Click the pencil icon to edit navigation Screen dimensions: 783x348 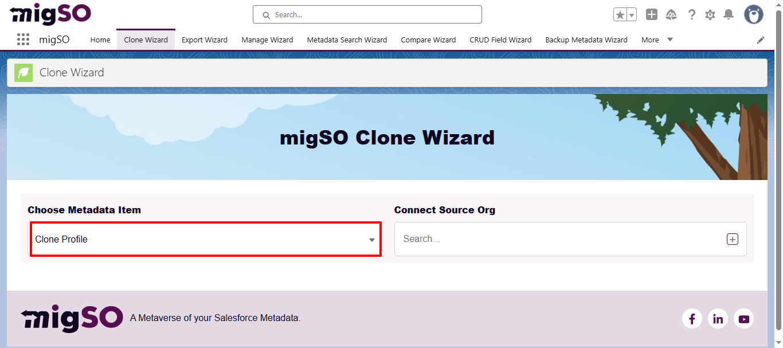(x=761, y=40)
